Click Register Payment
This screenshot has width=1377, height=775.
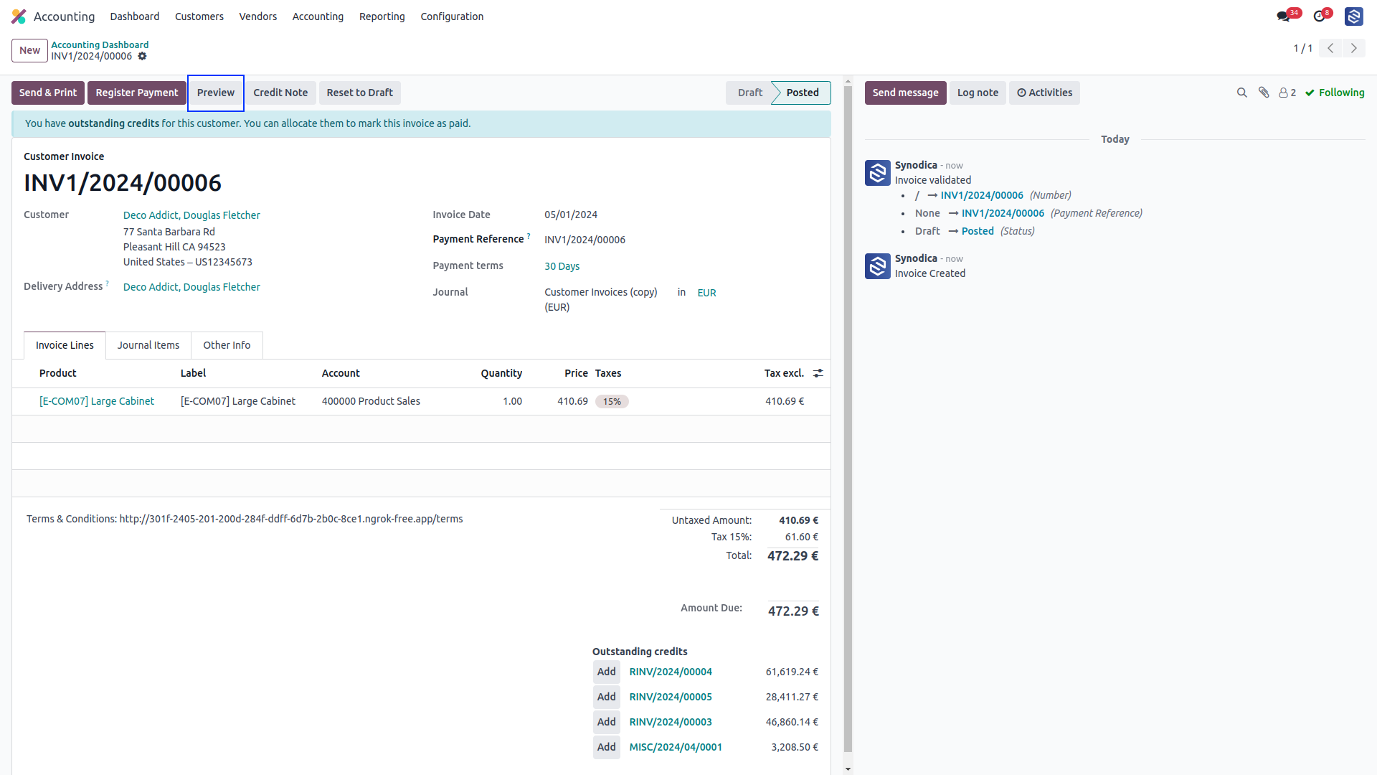coord(137,93)
